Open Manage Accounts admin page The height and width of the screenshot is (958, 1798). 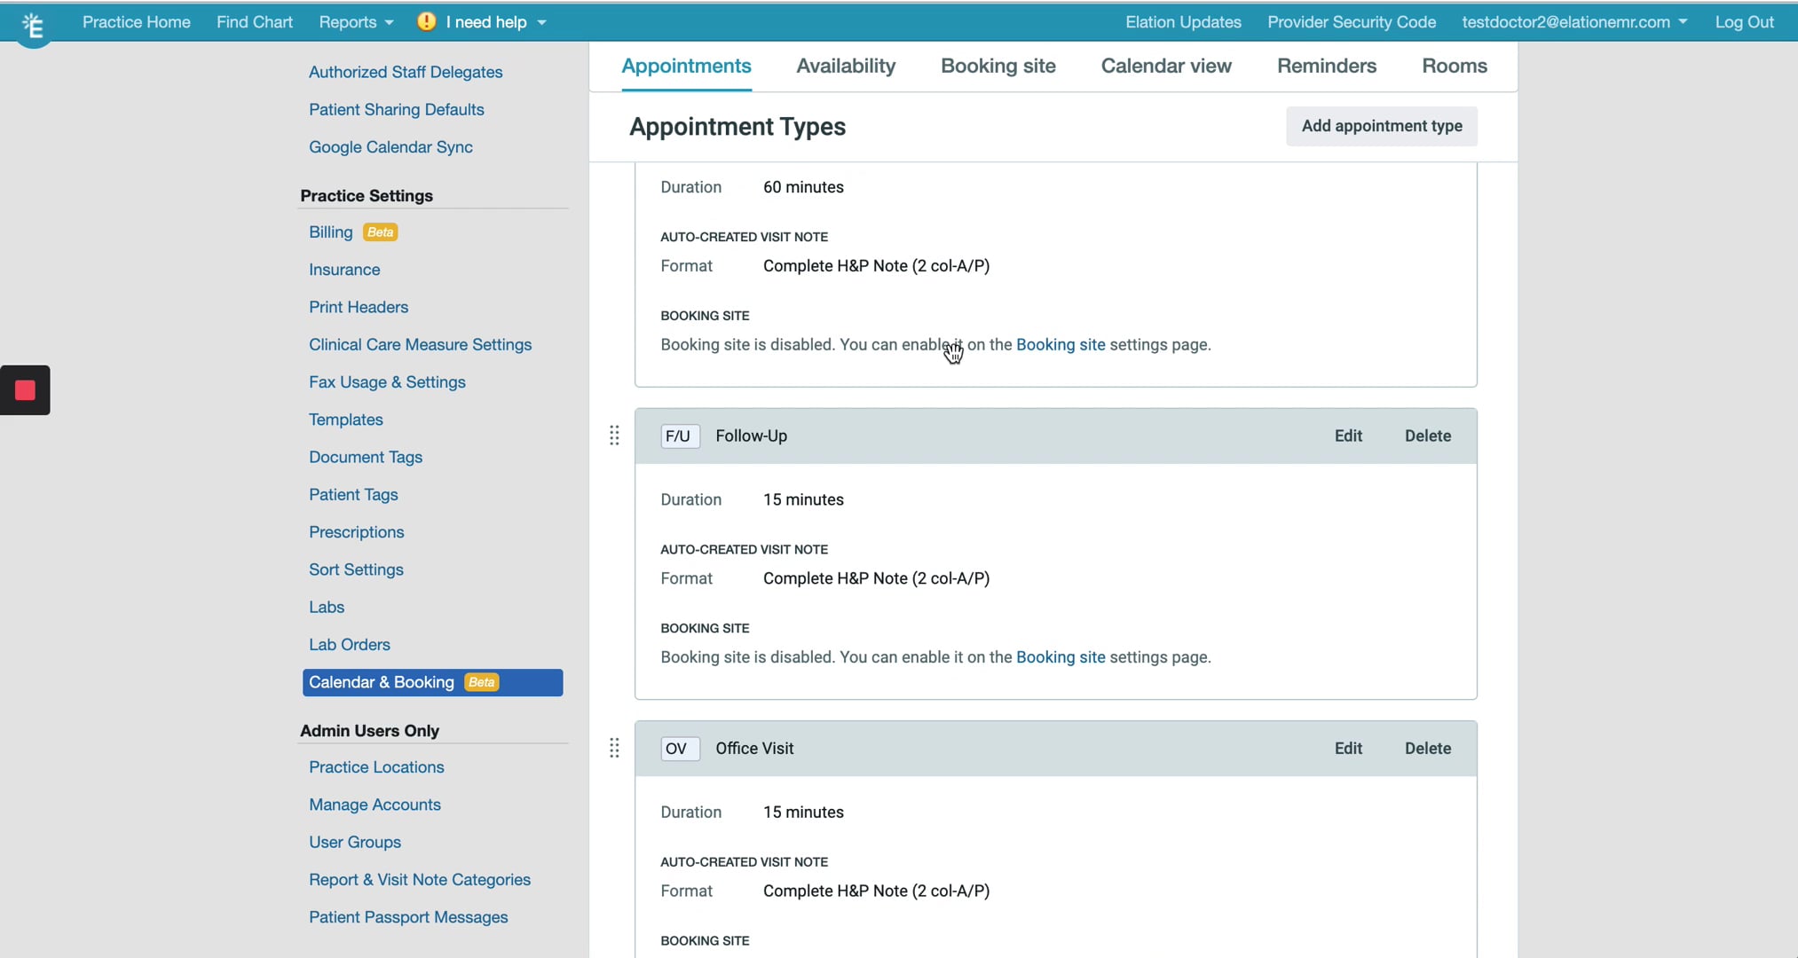click(x=375, y=805)
